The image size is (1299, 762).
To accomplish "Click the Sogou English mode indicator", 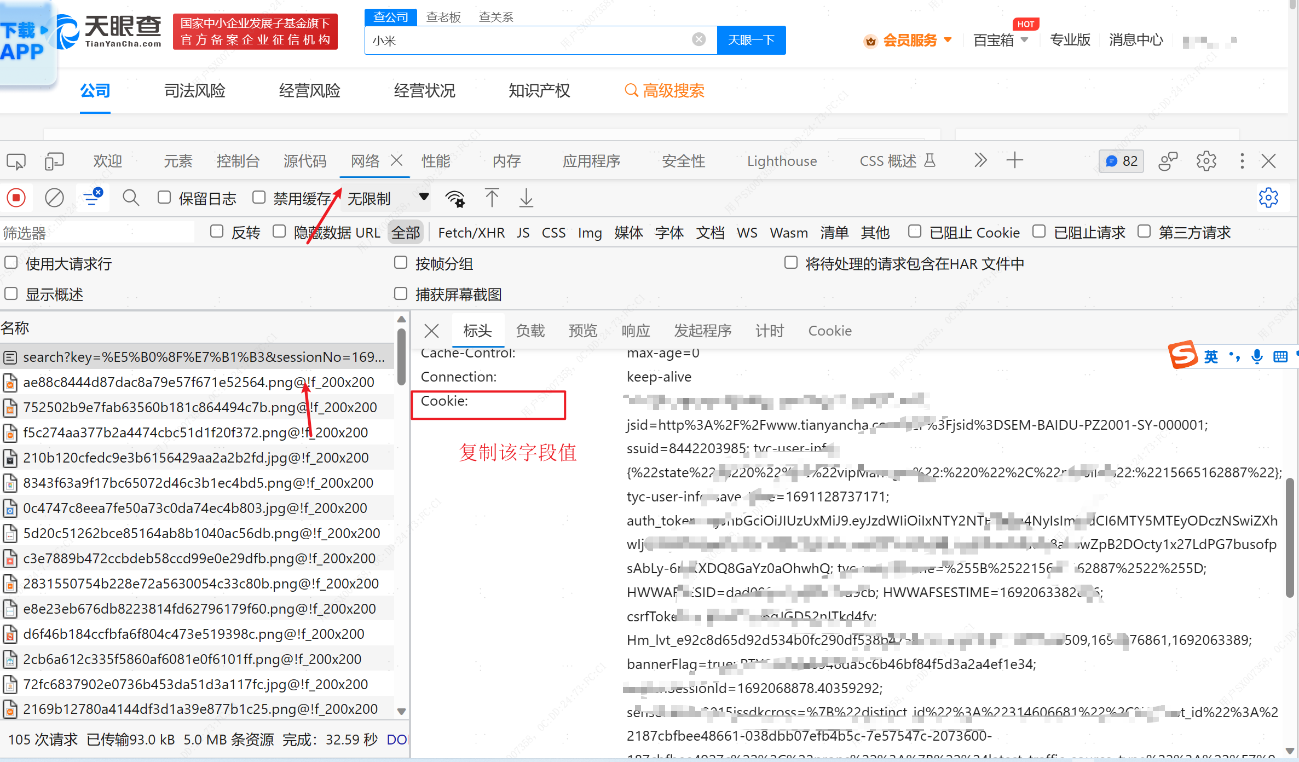I will 1210,357.
